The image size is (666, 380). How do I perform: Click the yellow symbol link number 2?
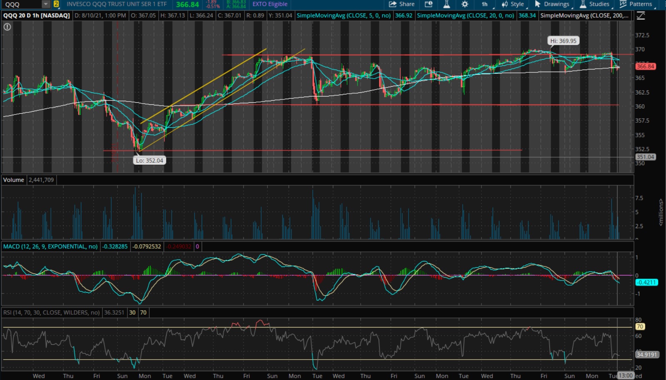(56, 4)
